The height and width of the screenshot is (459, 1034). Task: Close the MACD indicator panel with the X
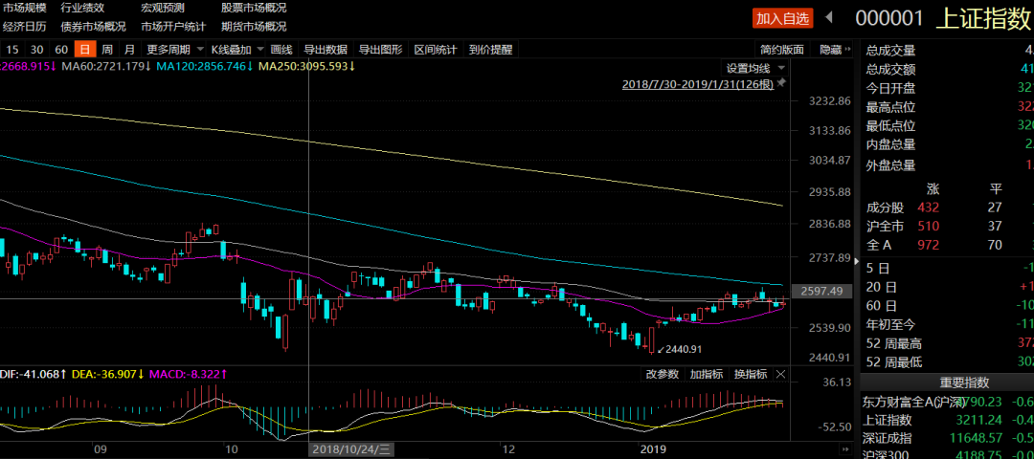(780, 374)
